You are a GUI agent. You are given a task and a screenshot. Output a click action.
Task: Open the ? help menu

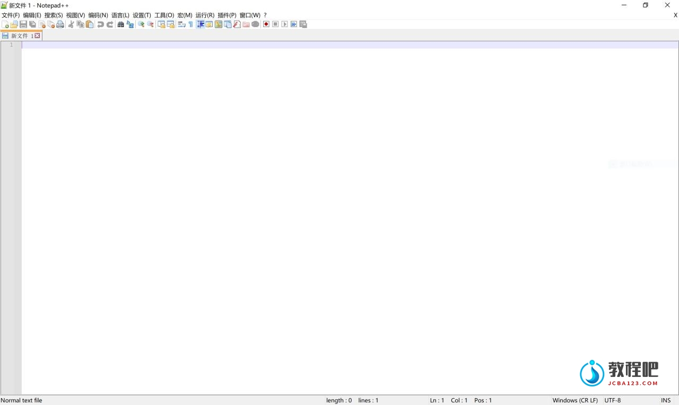click(265, 15)
